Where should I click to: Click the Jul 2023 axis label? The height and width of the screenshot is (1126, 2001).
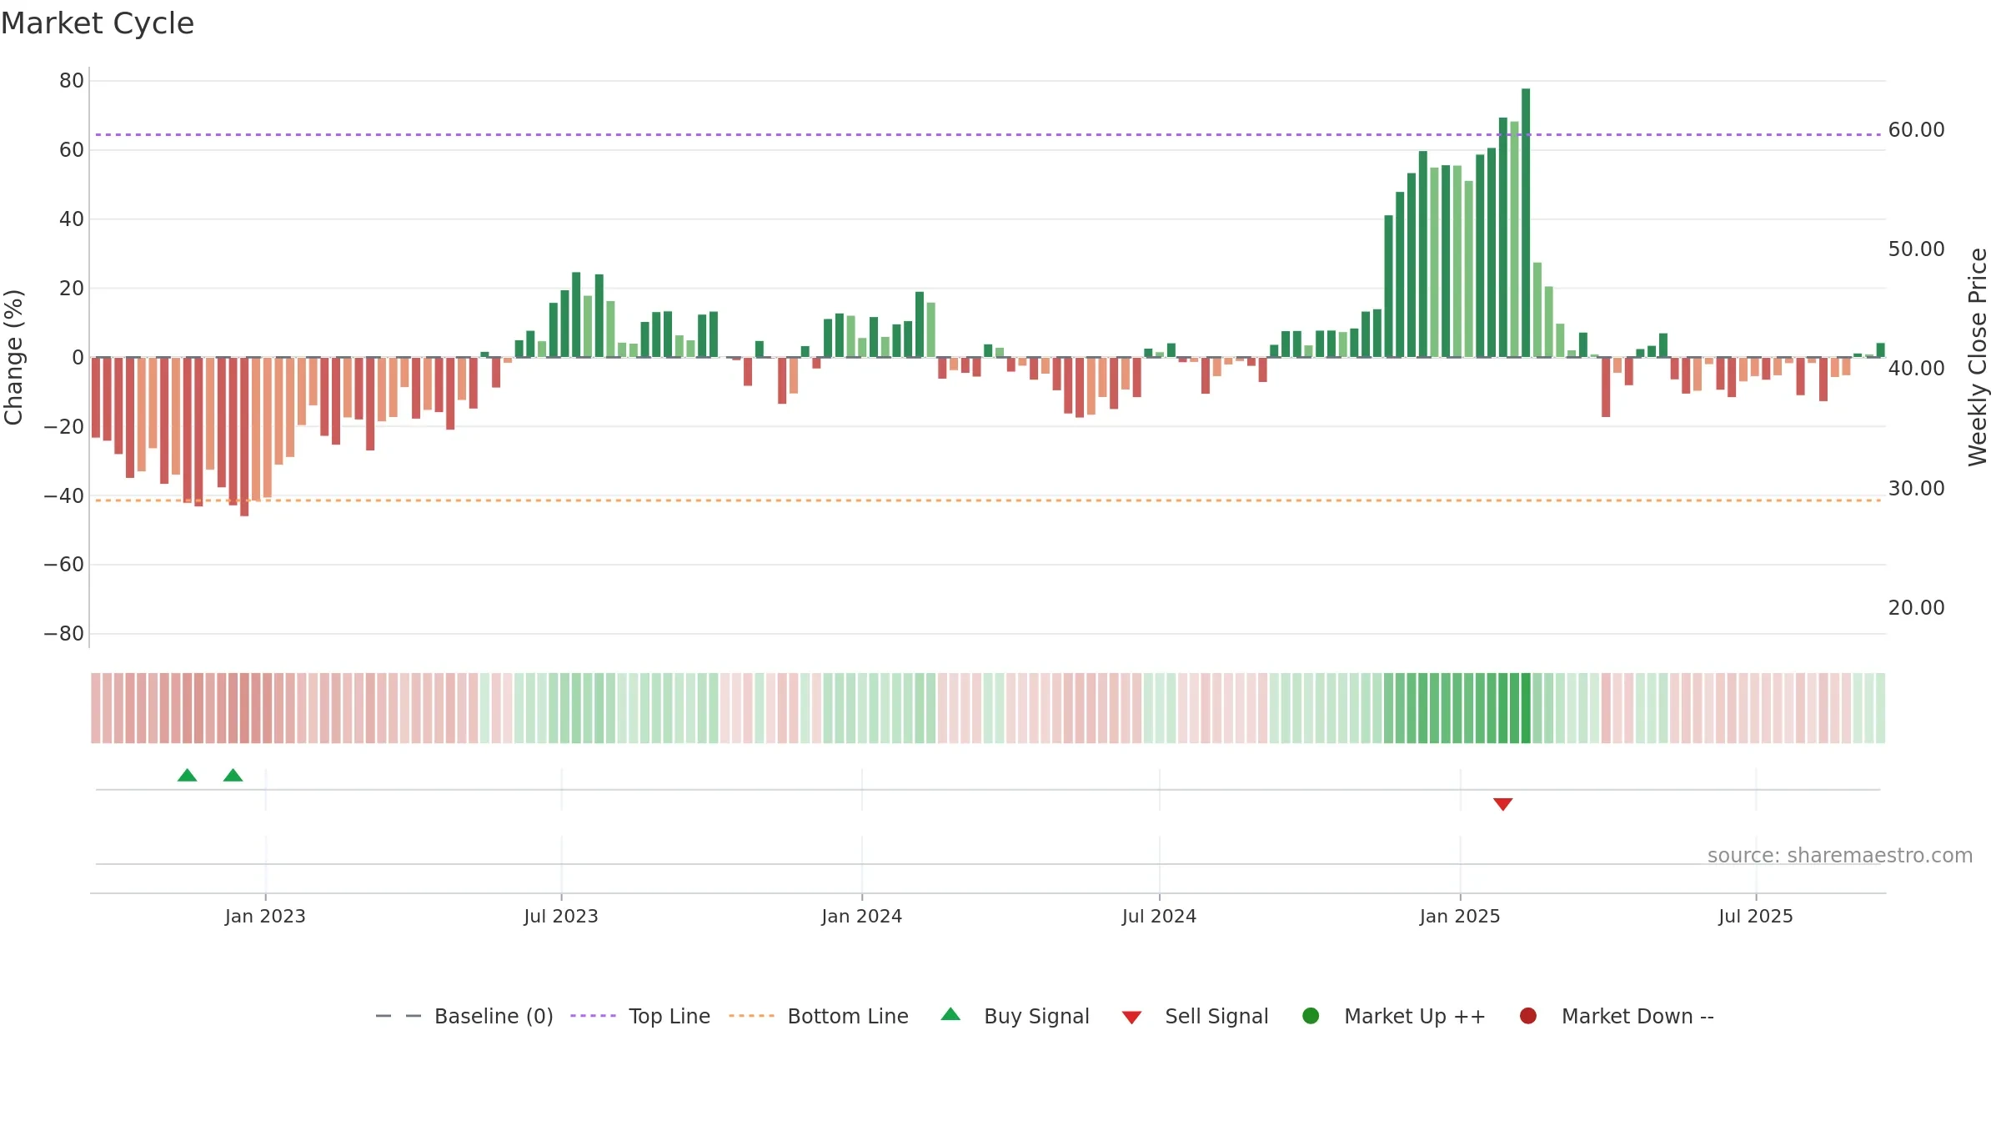pos(561,916)
